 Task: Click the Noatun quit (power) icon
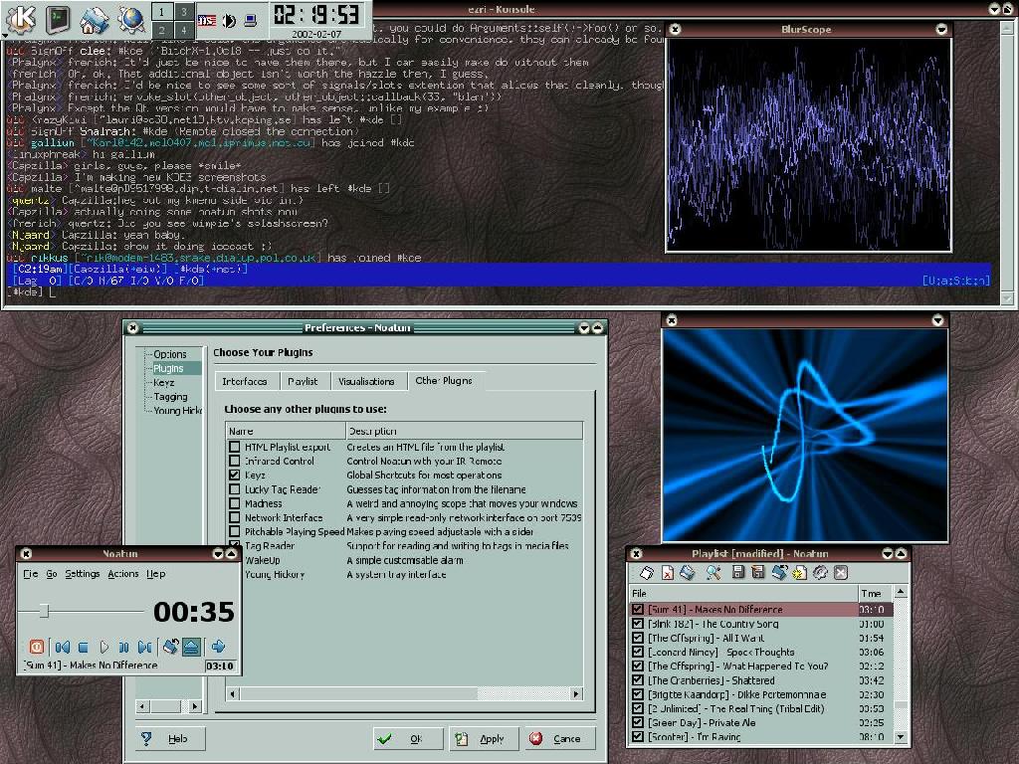(x=37, y=647)
